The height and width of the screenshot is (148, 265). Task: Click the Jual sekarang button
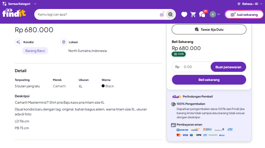click(245, 15)
